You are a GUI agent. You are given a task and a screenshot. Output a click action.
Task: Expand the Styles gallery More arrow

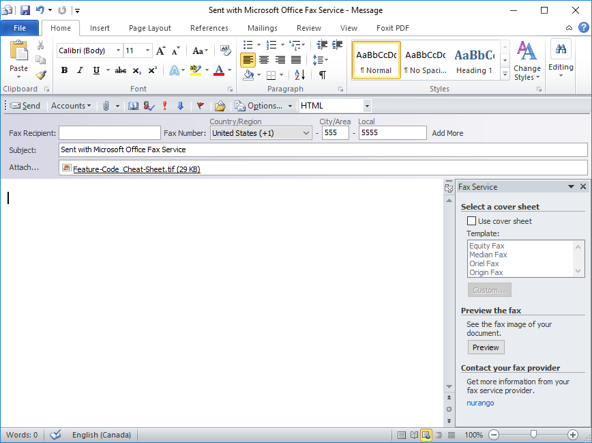coord(505,74)
